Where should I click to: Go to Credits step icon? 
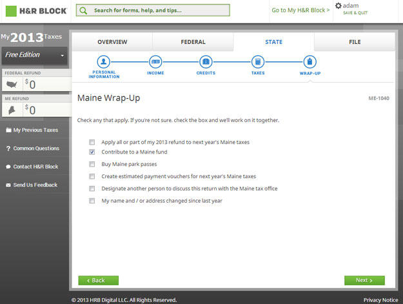click(x=206, y=62)
